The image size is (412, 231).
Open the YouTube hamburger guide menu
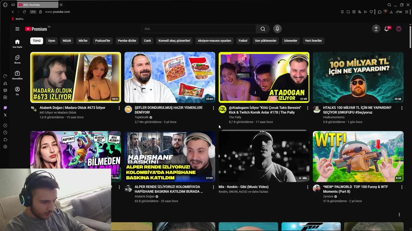(x=17, y=29)
